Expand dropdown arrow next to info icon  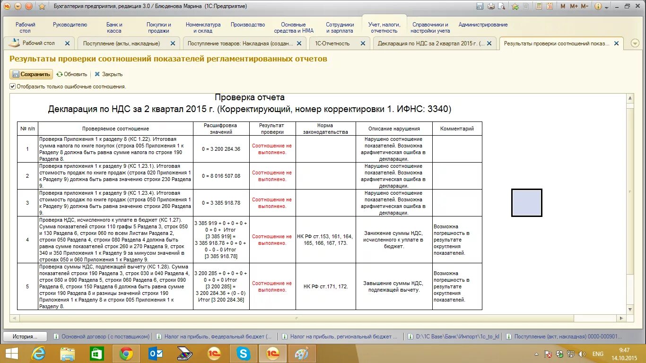tap(607, 7)
